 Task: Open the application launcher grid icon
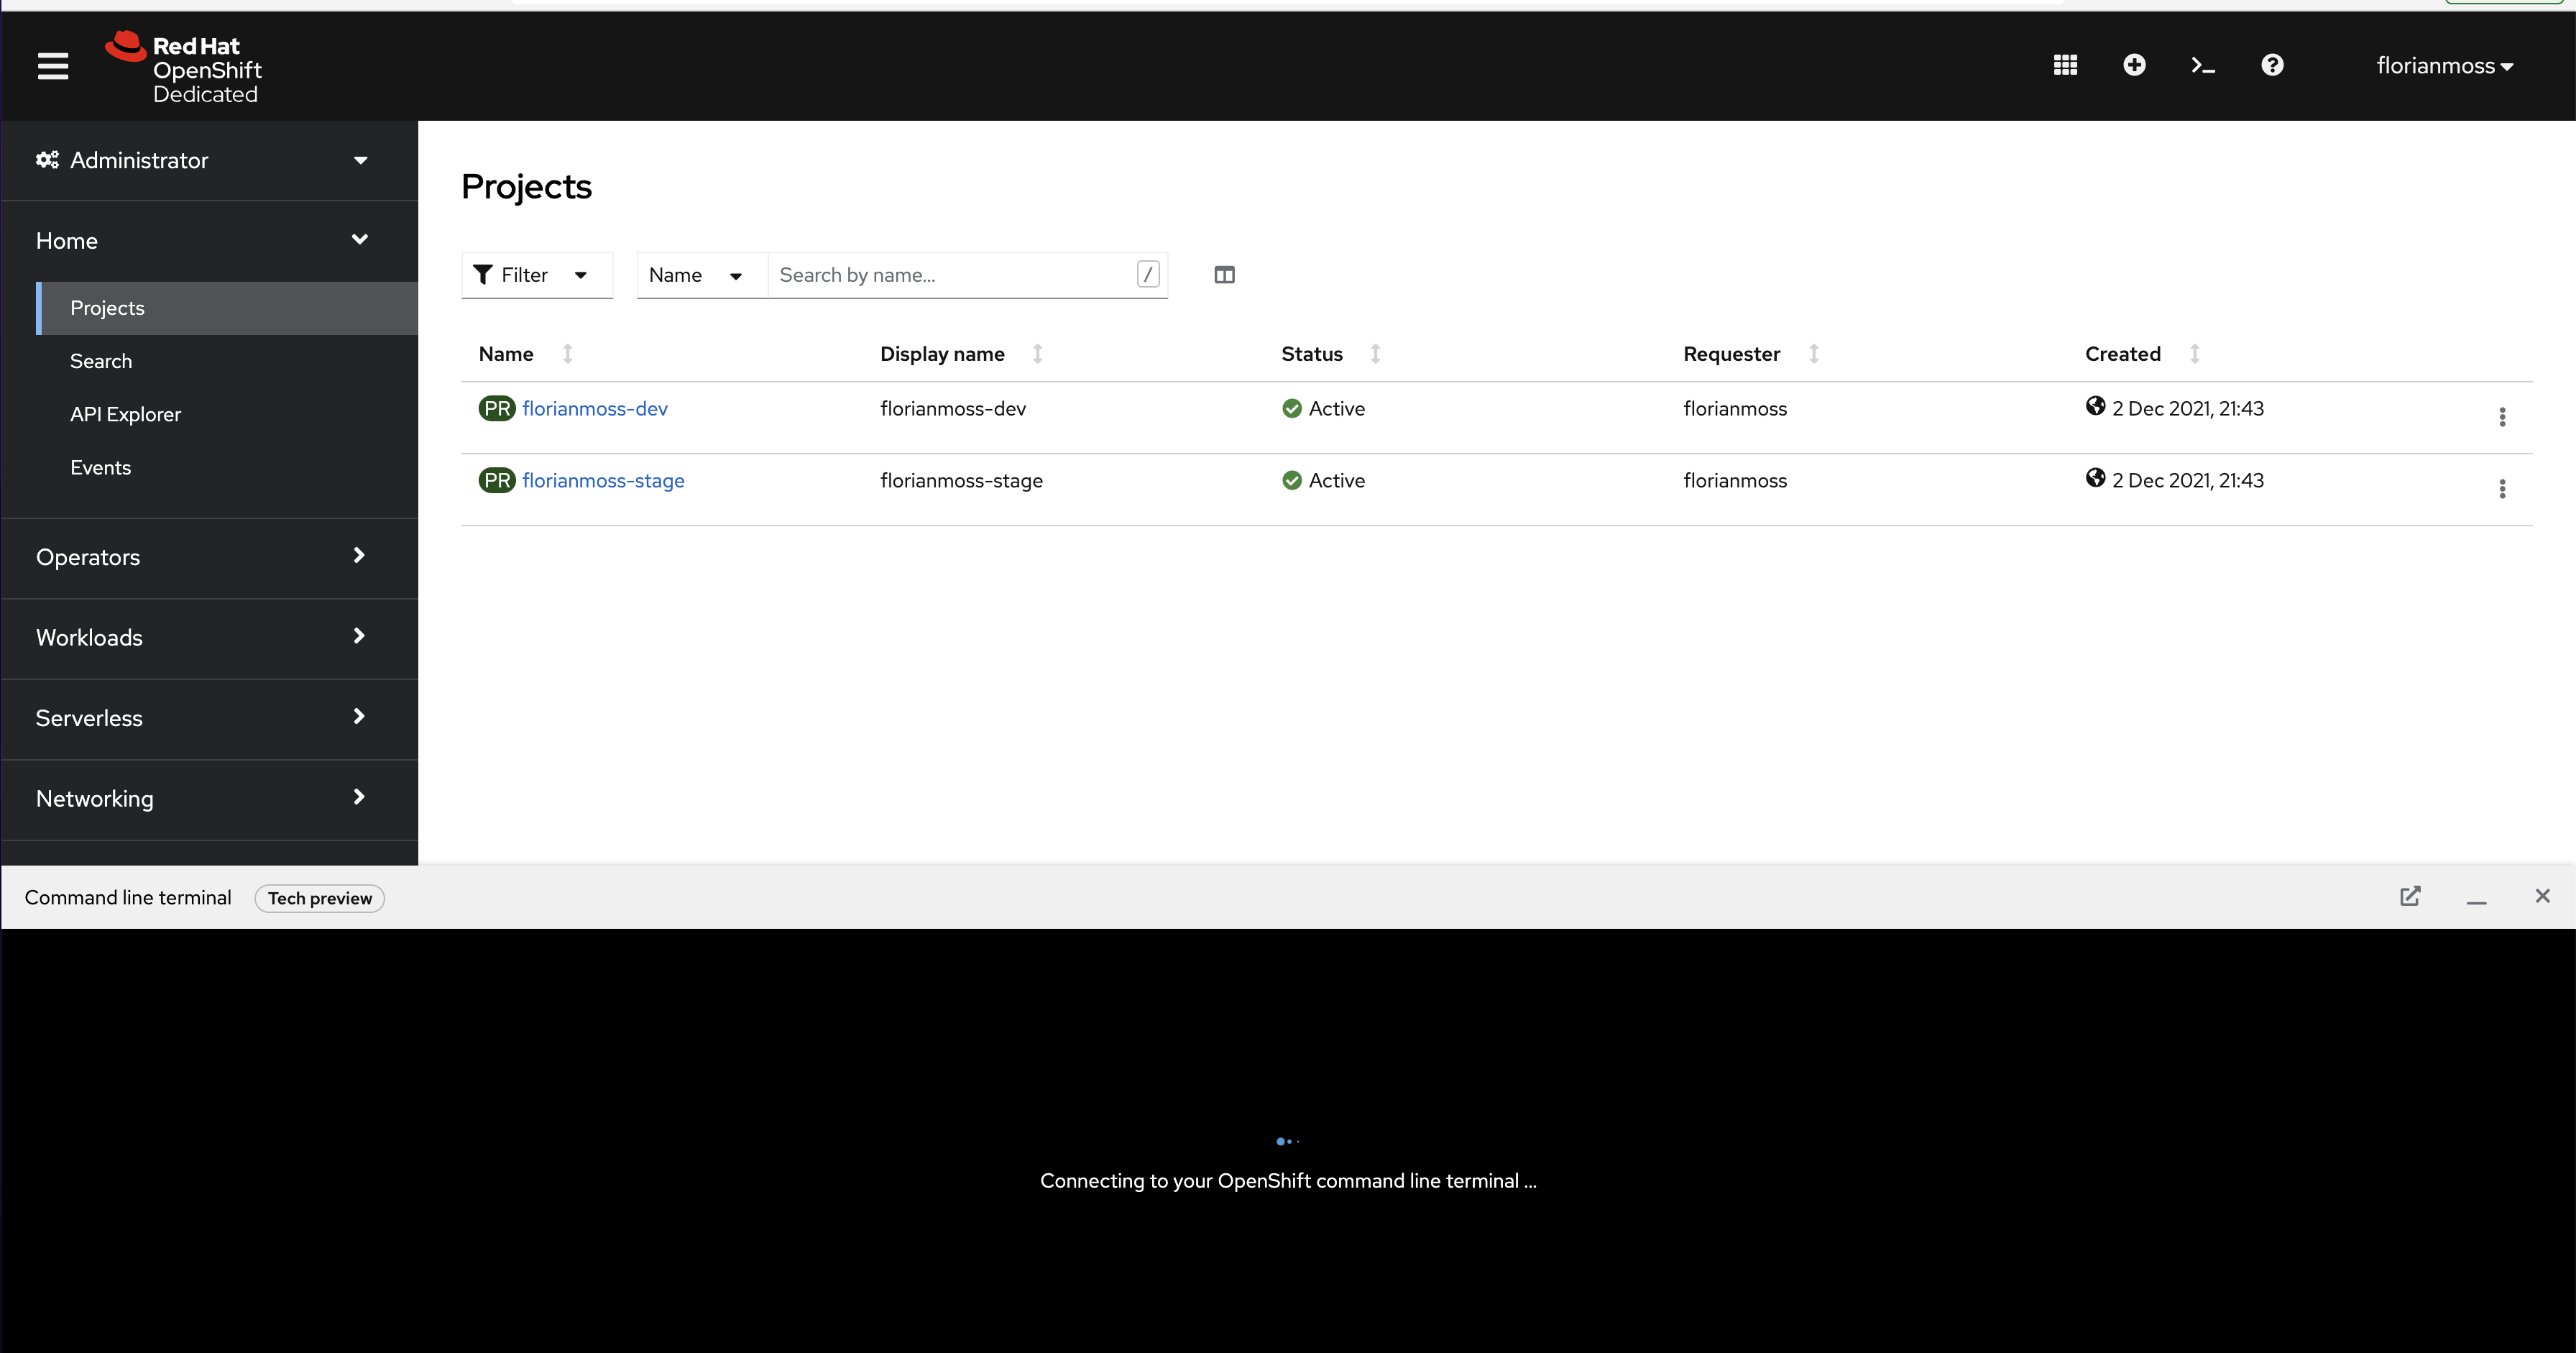click(x=2065, y=65)
